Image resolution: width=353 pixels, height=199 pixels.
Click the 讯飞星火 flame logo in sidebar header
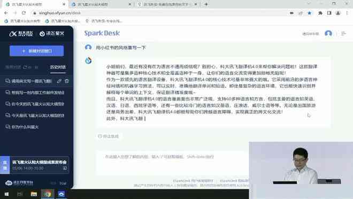click(x=52, y=34)
